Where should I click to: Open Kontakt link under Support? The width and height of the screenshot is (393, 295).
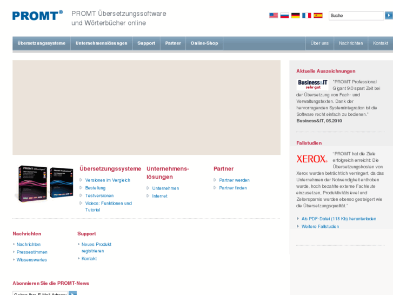tap(89, 259)
